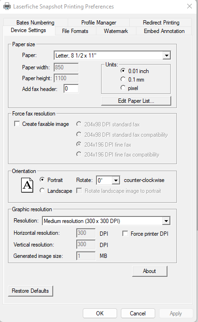The height and width of the screenshot is (322, 198).
Task: Choose Portrait orientation
Action: (x=51, y=180)
